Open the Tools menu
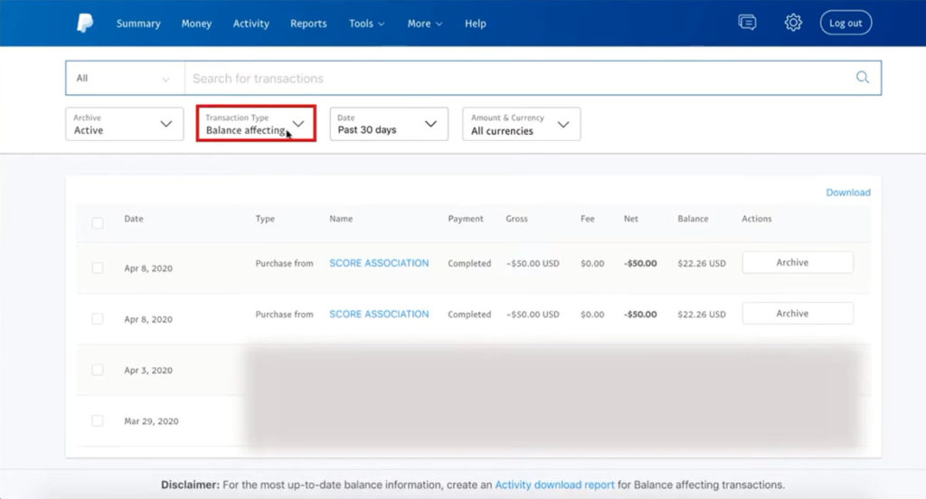Image resolution: width=926 pixels, height=499 pixels. click(366, 24)
